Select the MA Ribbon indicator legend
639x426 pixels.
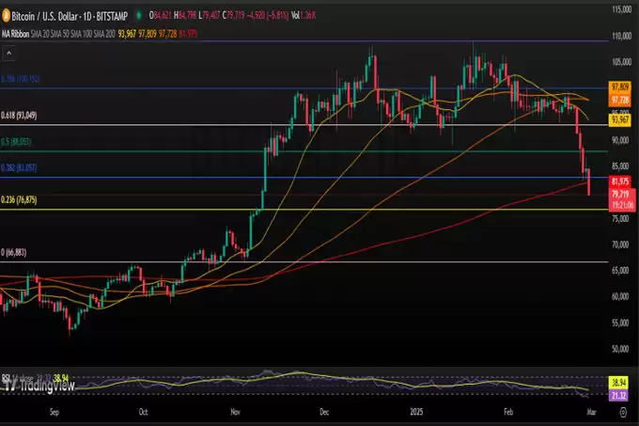point(19,34)
